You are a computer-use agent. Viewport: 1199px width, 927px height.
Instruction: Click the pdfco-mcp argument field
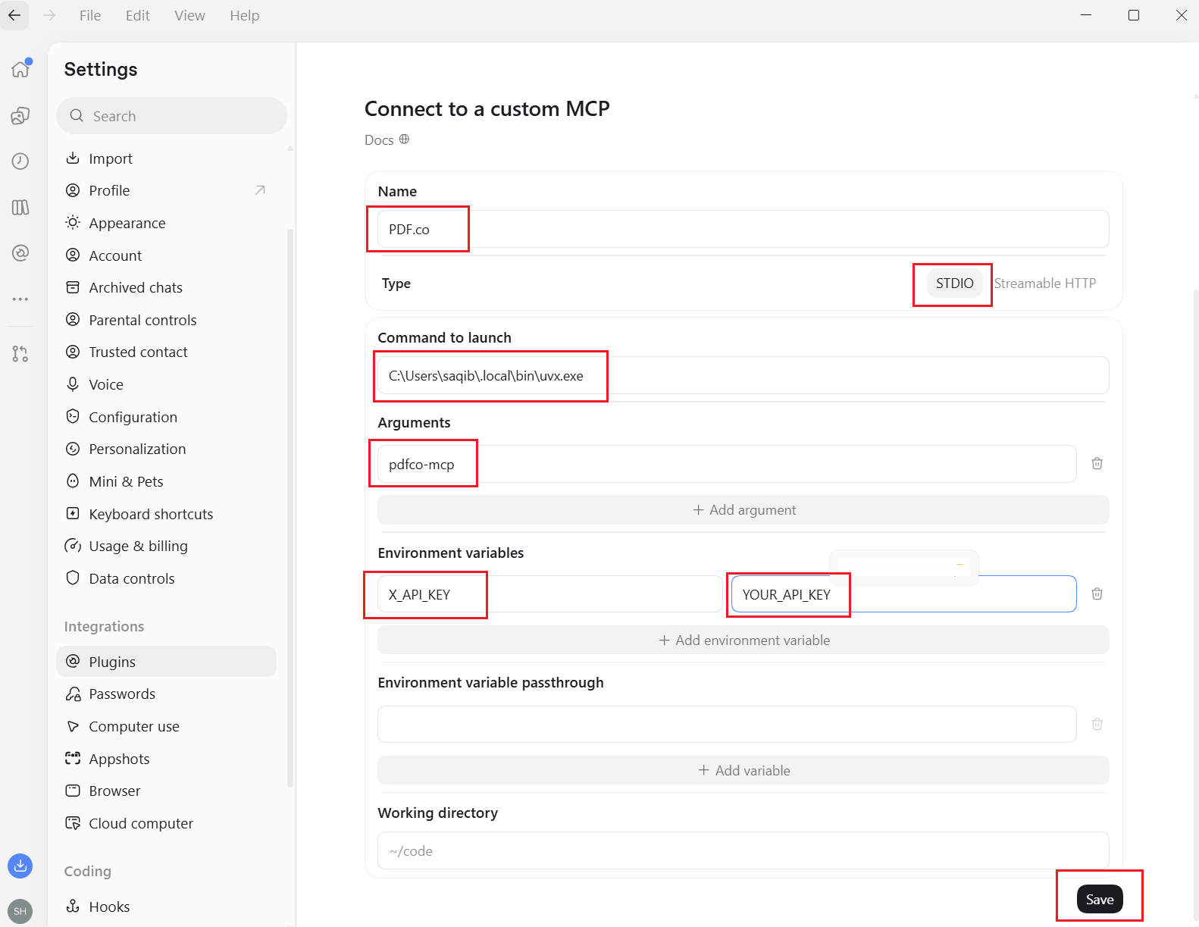pyautogui.click(x=727, y=464)
